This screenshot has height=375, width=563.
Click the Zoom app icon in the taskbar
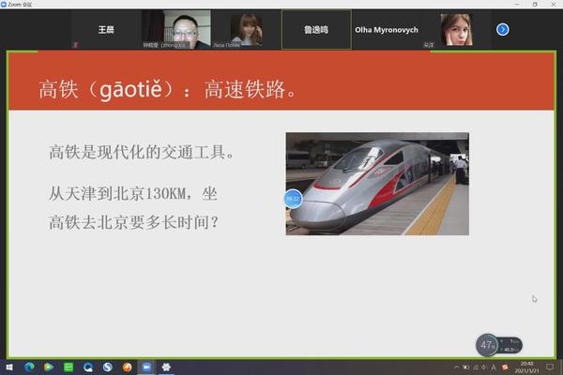click(x=146, y=367)
